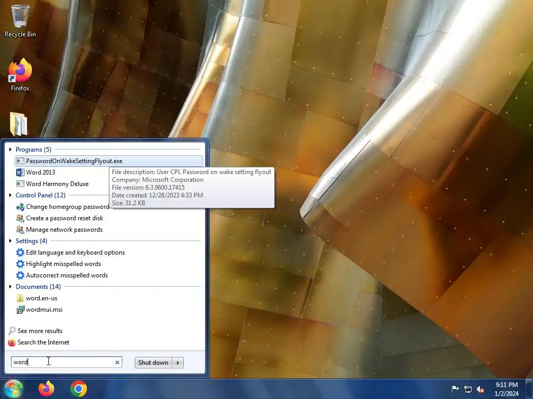Click the Settings (4) heading

pos(31,241)
